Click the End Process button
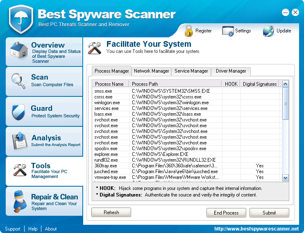 (x=226, y=213)
